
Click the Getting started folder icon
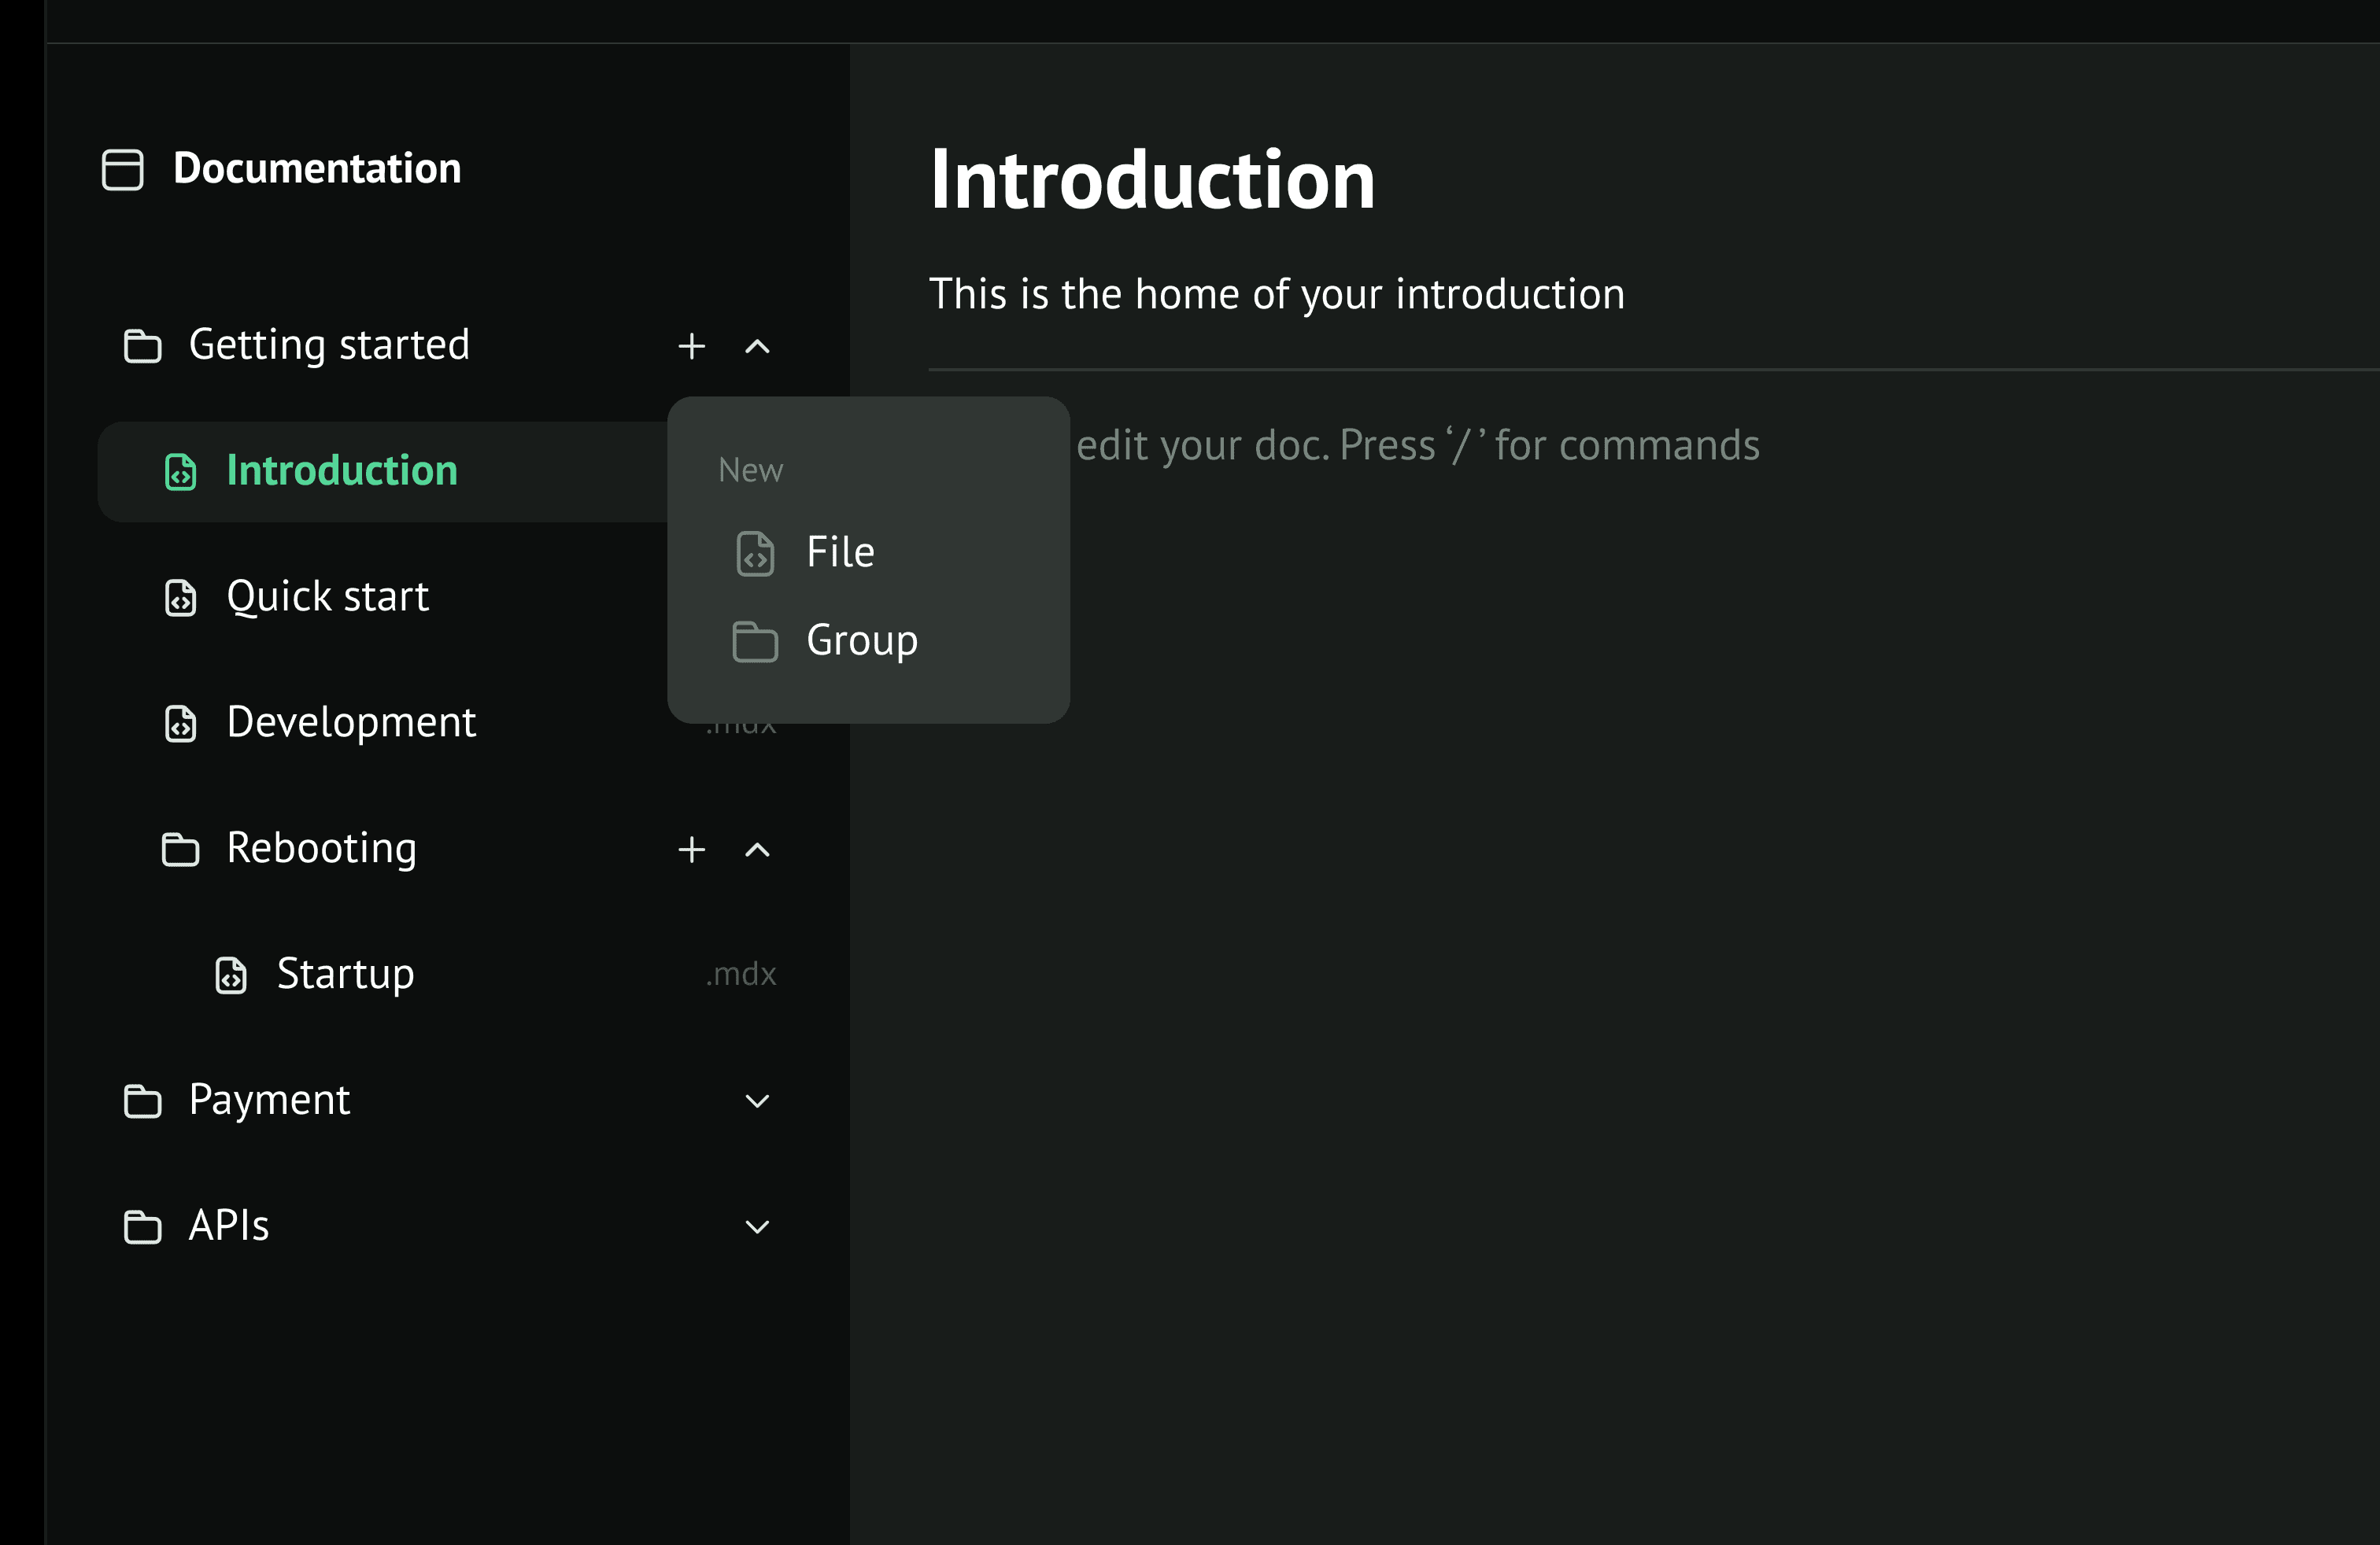(x=142, y=347)
